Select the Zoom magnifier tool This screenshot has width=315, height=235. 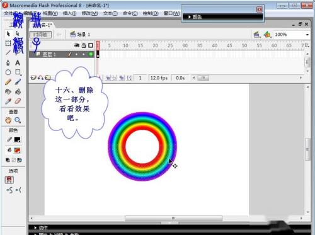pos(18,120)
